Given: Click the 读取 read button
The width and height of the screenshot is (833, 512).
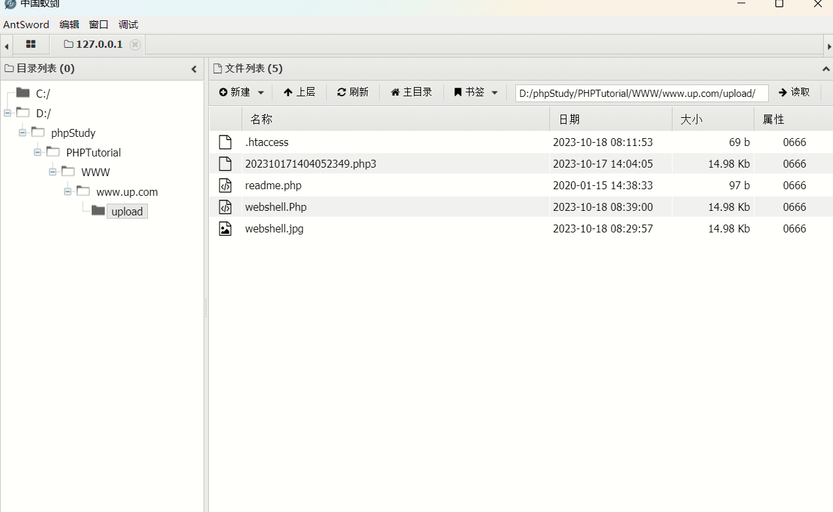Looking at the screenshot, I should tap(794, 92).
